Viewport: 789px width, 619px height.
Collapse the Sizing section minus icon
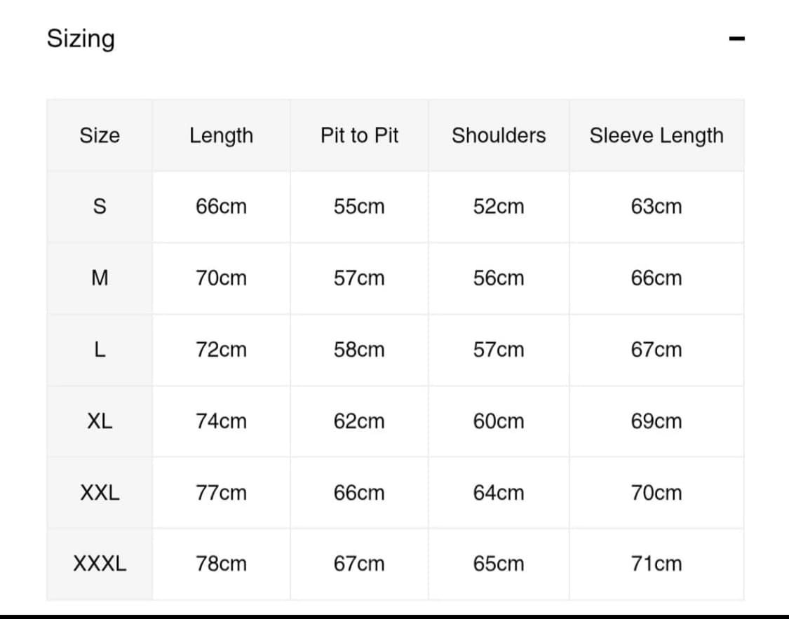pyautogui.click(x=736, y=39)
